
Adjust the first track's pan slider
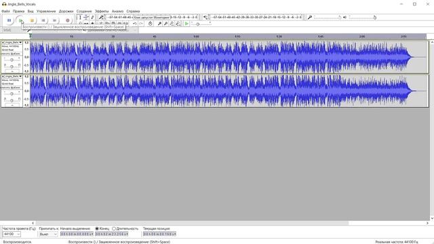[12, 66]
